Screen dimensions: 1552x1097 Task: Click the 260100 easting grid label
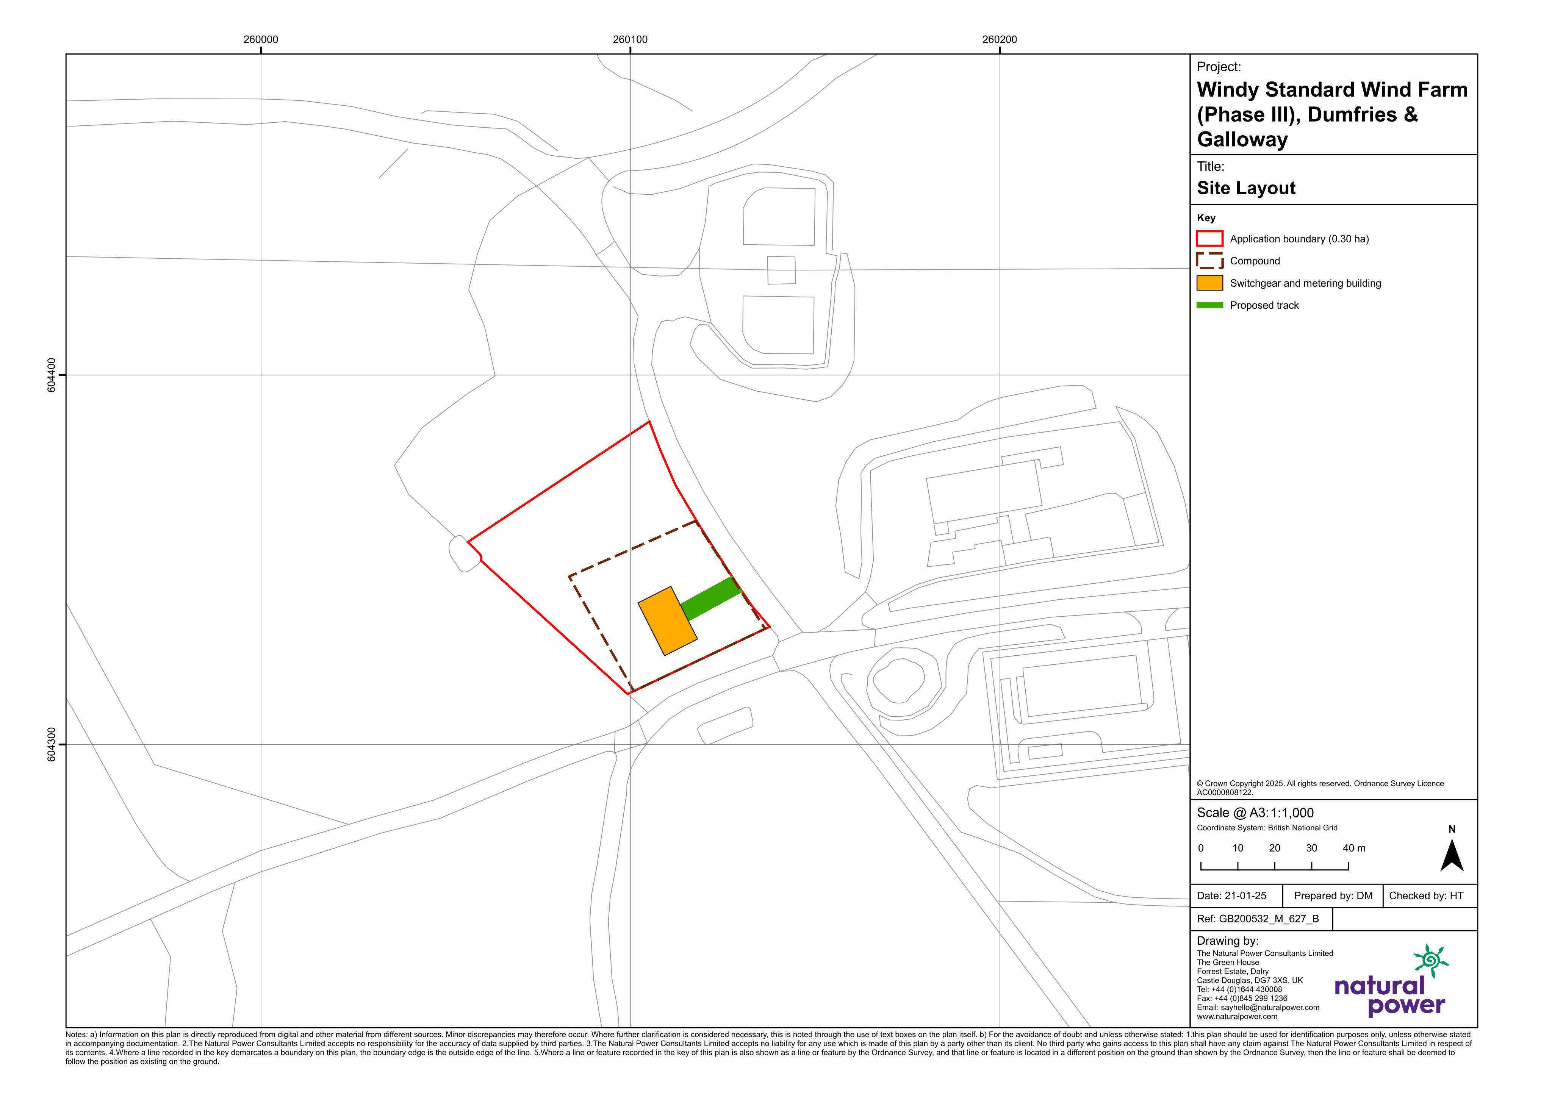(630, 39)
